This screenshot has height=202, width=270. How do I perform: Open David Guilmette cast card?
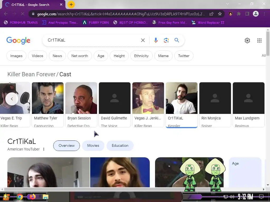[115, 105]
